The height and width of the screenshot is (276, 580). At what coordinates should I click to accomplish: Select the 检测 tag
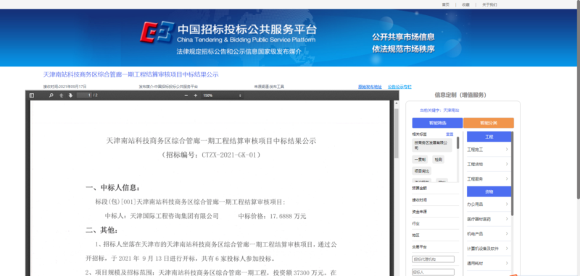click(438, 160)
